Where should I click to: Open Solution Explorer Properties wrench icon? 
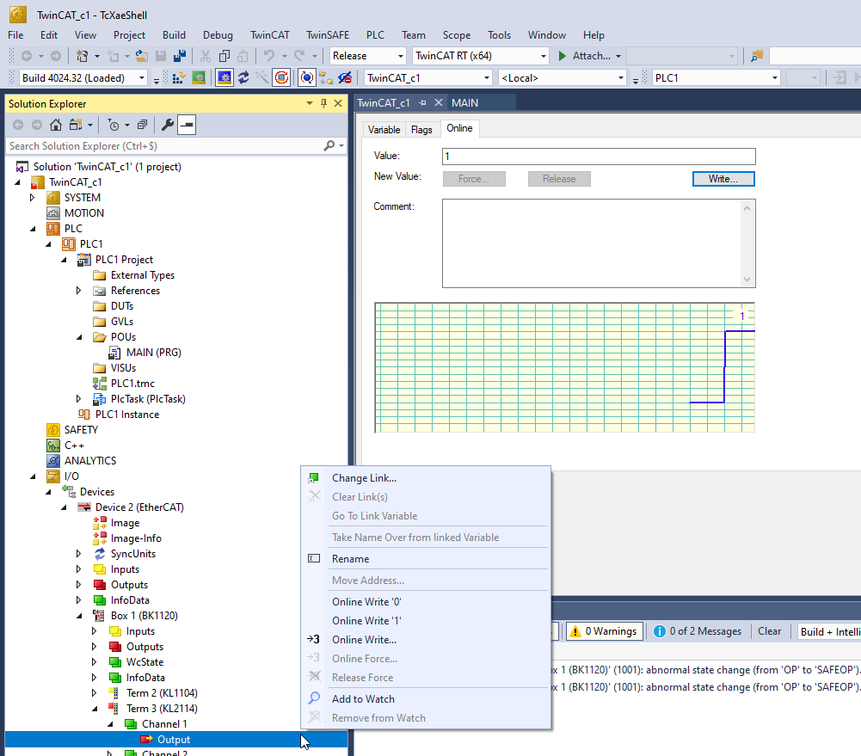[x=168, y=125]
